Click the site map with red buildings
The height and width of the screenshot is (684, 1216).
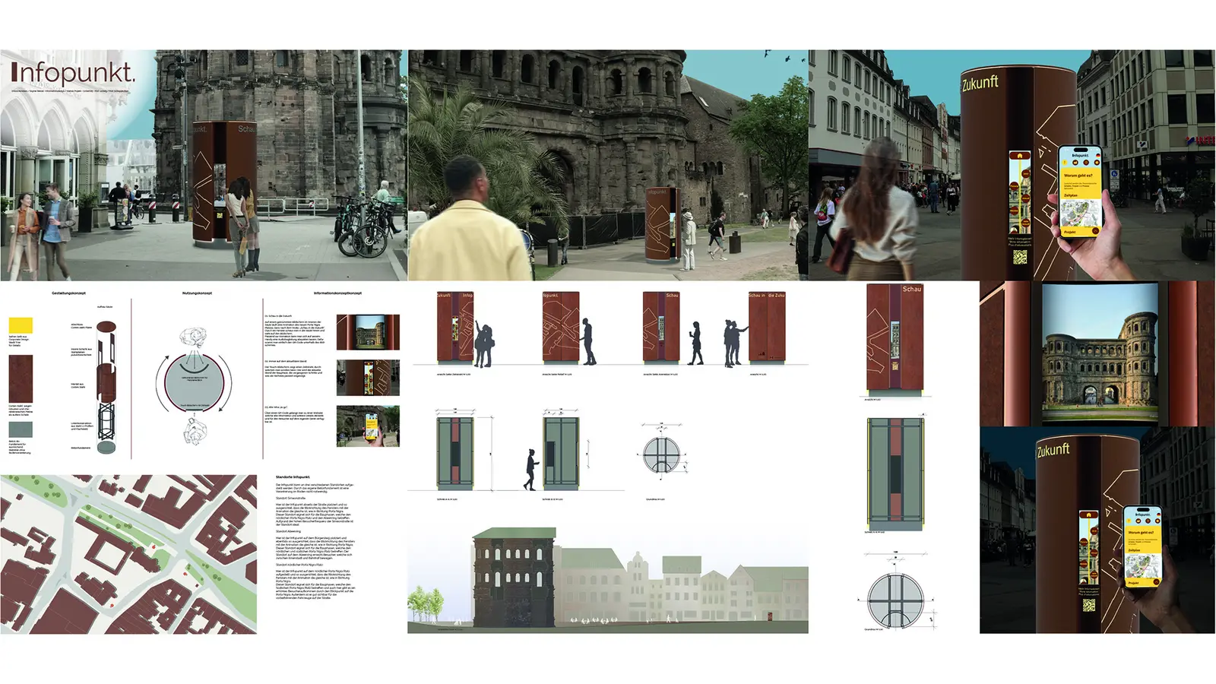click(x=128, y=554)
